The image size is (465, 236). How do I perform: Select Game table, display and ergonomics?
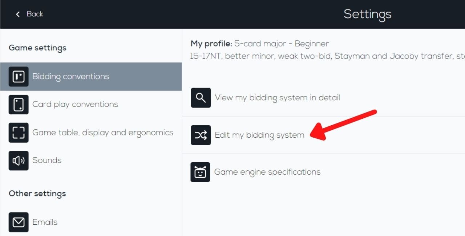(103, 132)
